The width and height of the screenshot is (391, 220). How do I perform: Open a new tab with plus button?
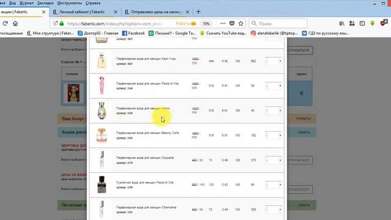(198, 12)
